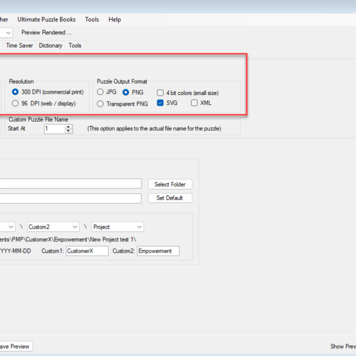Increase the Start At value with up arrow

coord(69,126)
